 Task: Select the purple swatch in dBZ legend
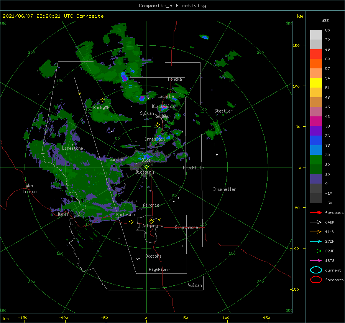pyautogui.click(x=316, y=131)
